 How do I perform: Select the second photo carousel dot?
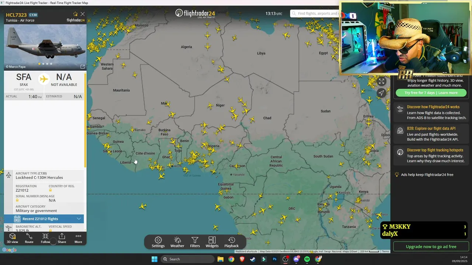coord(43,64)
